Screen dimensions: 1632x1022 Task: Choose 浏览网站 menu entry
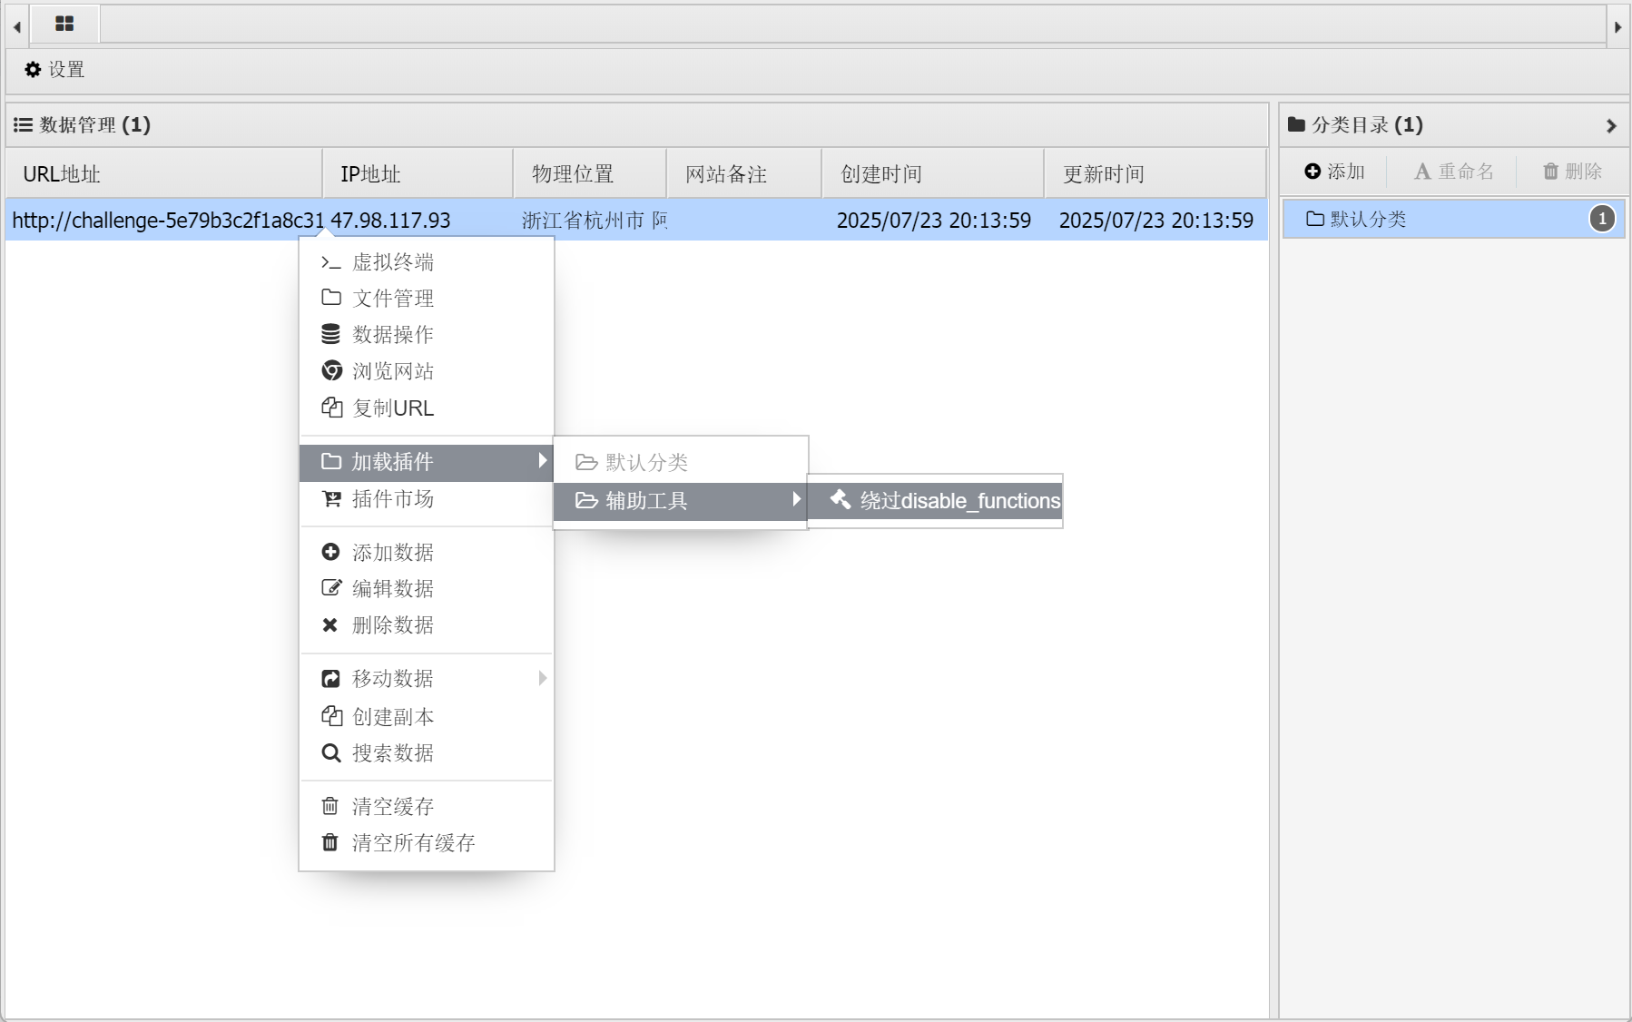pos(427,371)
